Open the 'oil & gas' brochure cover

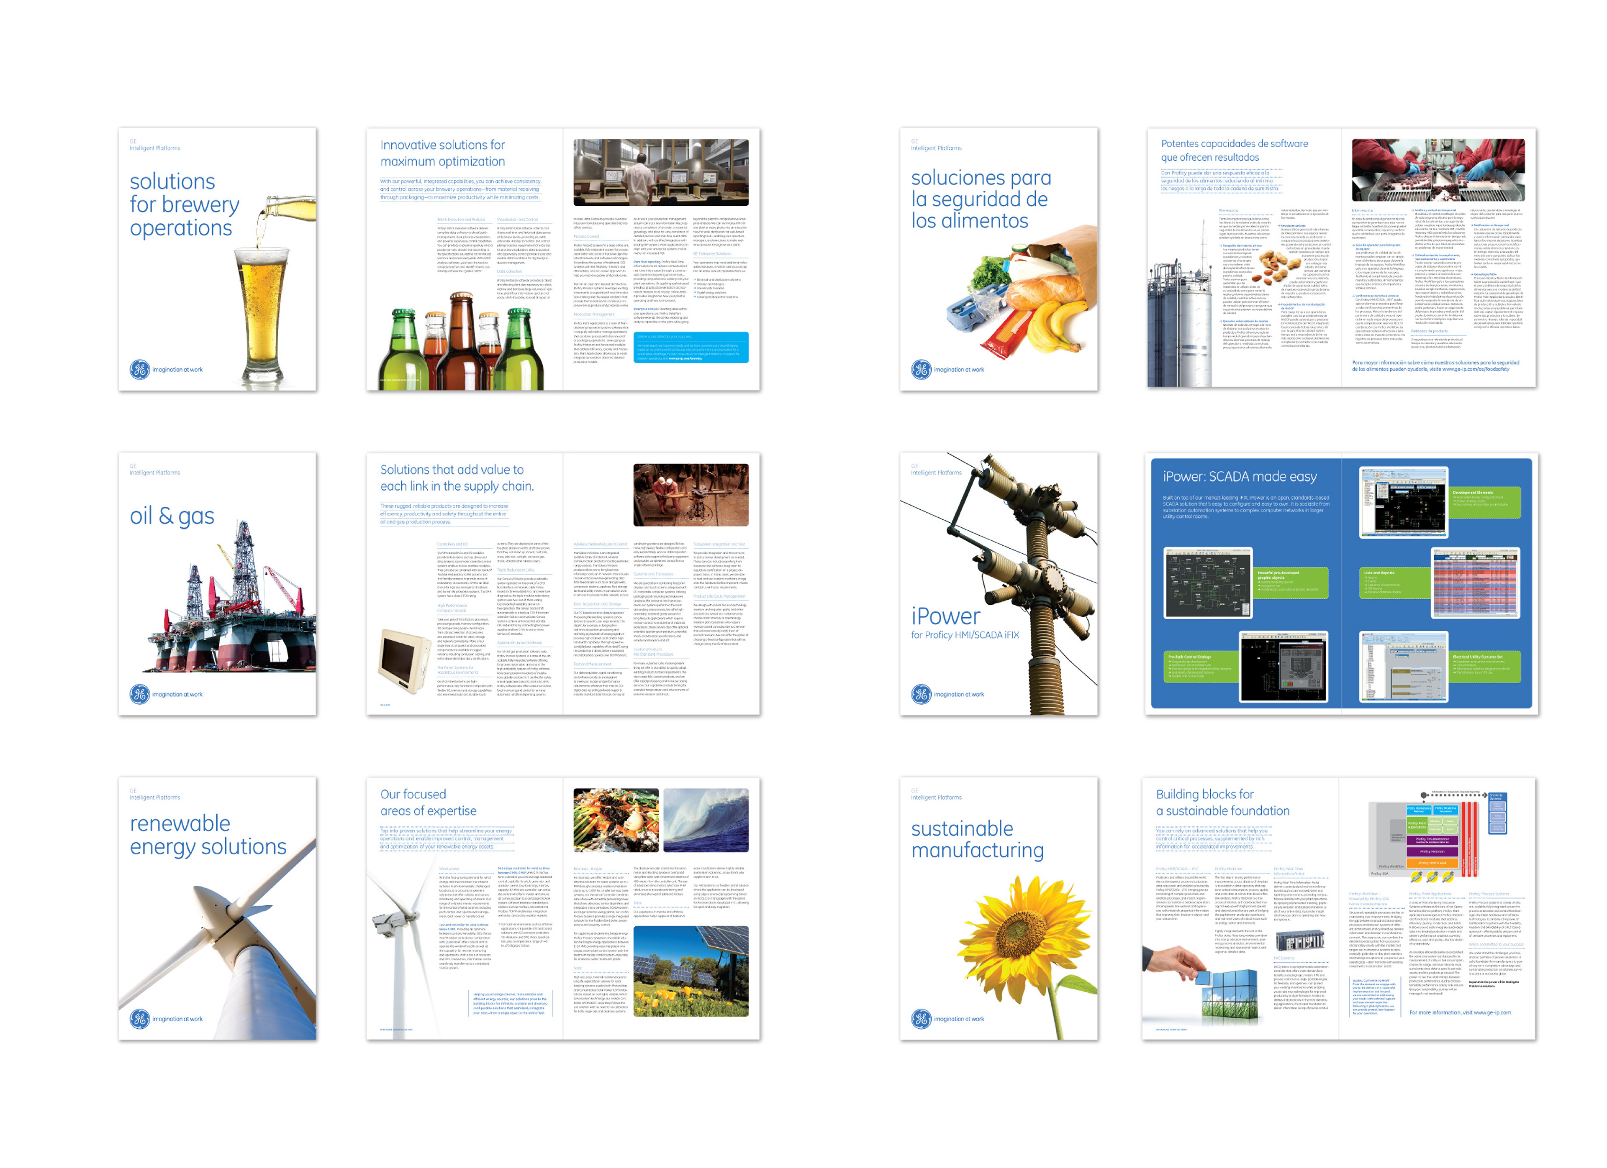point(172,516)
